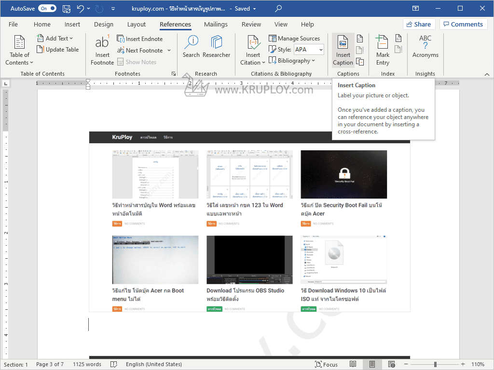
Task: Click Section: 1 in status bar
Action: pyautogui.click(x=16, y=364)
